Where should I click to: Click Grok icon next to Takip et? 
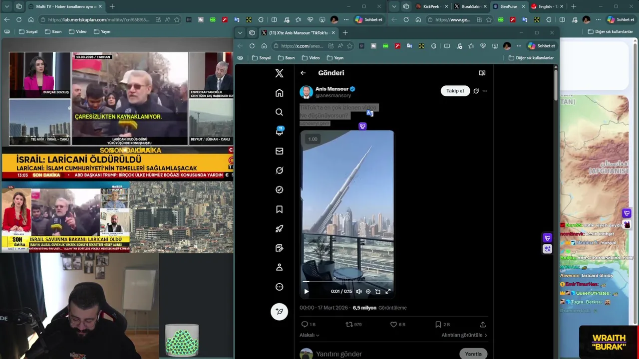pyautogui.click(x=476, y=91)
